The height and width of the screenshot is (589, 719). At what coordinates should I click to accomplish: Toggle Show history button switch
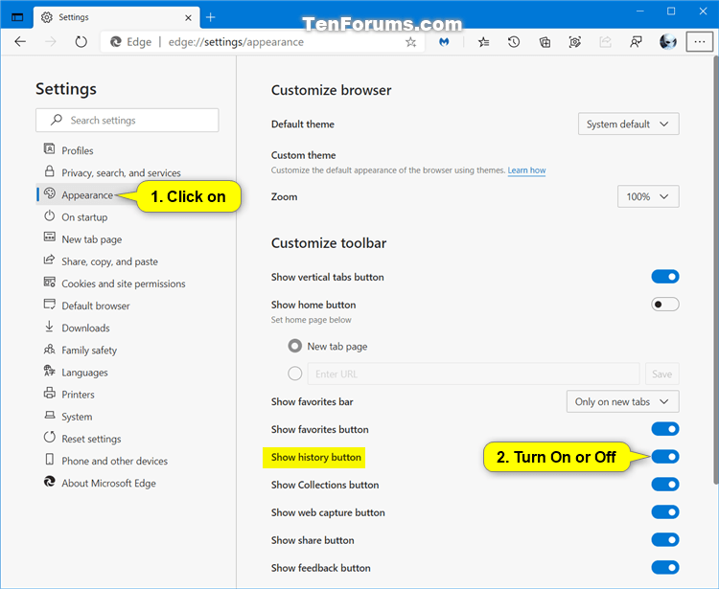click(665, 457)
